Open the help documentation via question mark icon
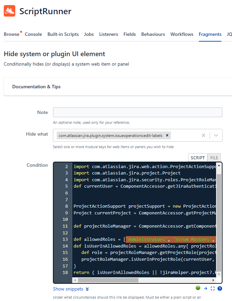Screen dimensions: 232x301 click(219, 288)
